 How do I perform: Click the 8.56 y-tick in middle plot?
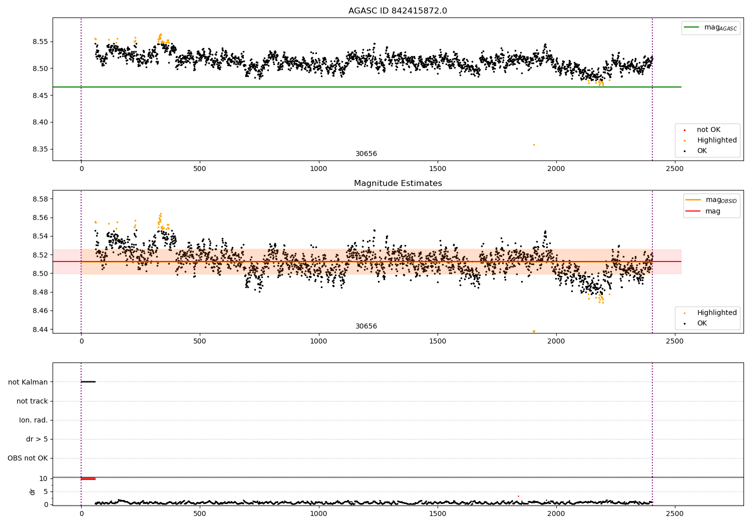pos(40,217)
